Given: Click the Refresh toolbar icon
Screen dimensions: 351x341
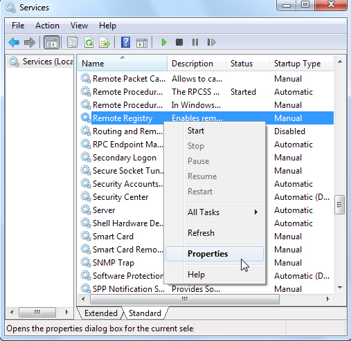Looking at the screenshot, I should pyautogui.click(x=89, y=42).
